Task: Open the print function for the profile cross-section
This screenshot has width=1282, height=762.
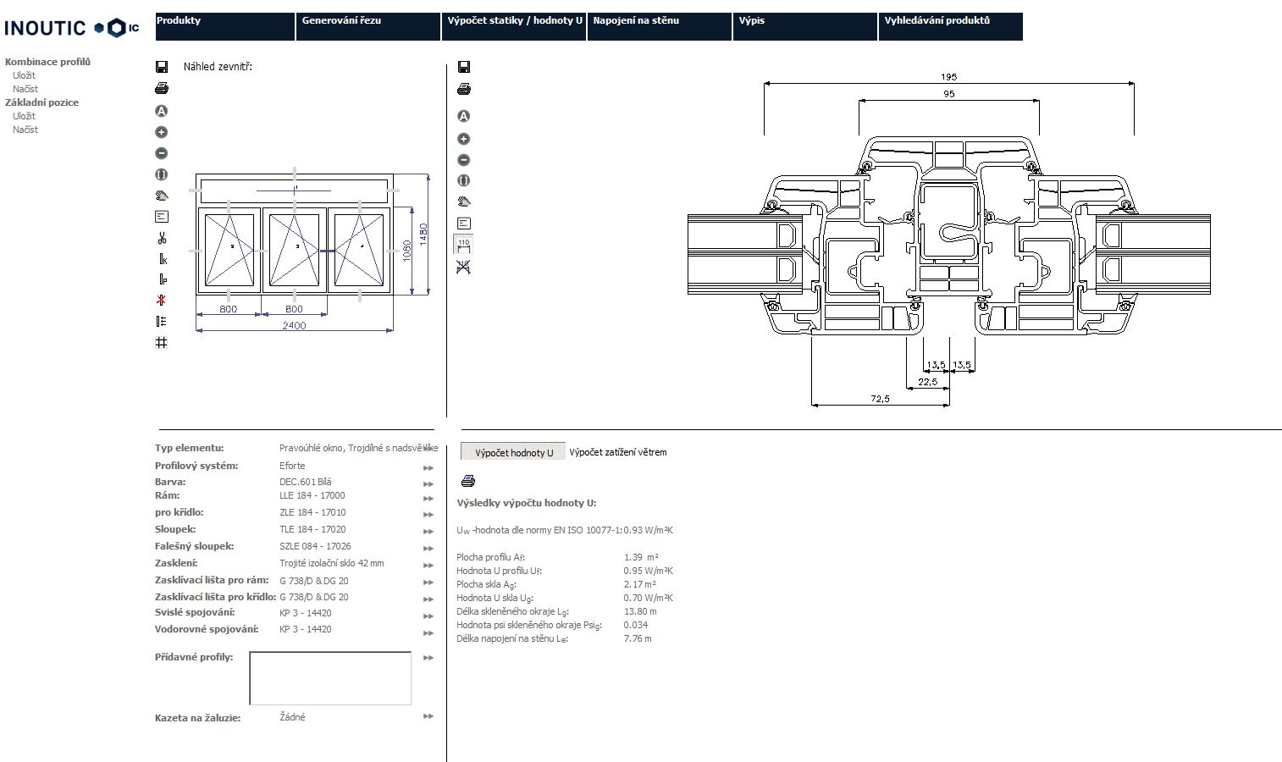Action: [x=463, y=89]
